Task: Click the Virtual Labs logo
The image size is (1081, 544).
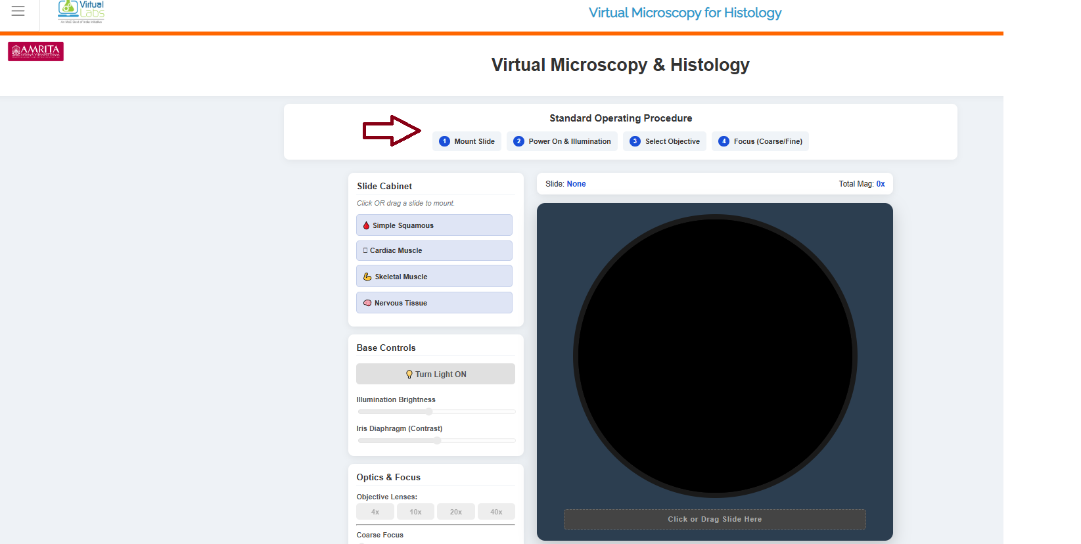Action: tap(81, 12)
